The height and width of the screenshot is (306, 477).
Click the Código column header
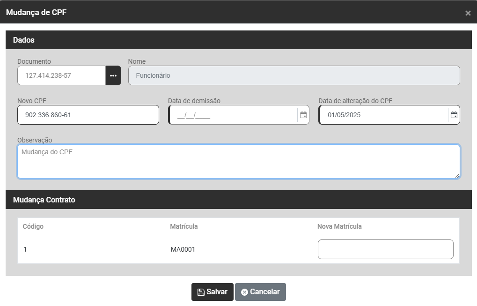coord(91,226)
